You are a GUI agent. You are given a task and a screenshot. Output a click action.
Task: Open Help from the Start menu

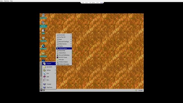pos(49,77)
